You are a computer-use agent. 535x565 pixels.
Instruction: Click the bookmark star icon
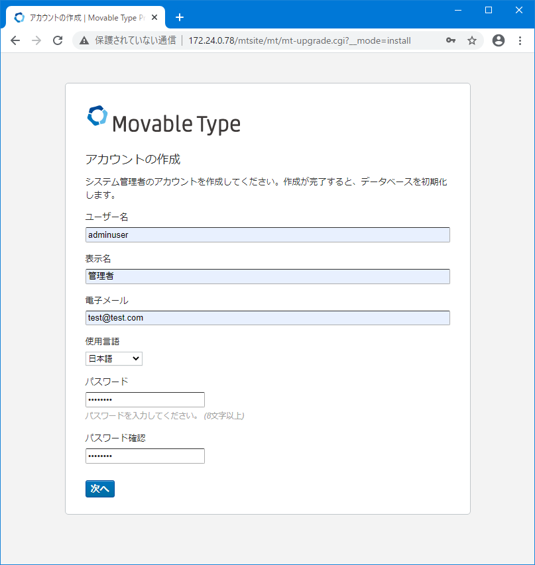tap(472, 40)
